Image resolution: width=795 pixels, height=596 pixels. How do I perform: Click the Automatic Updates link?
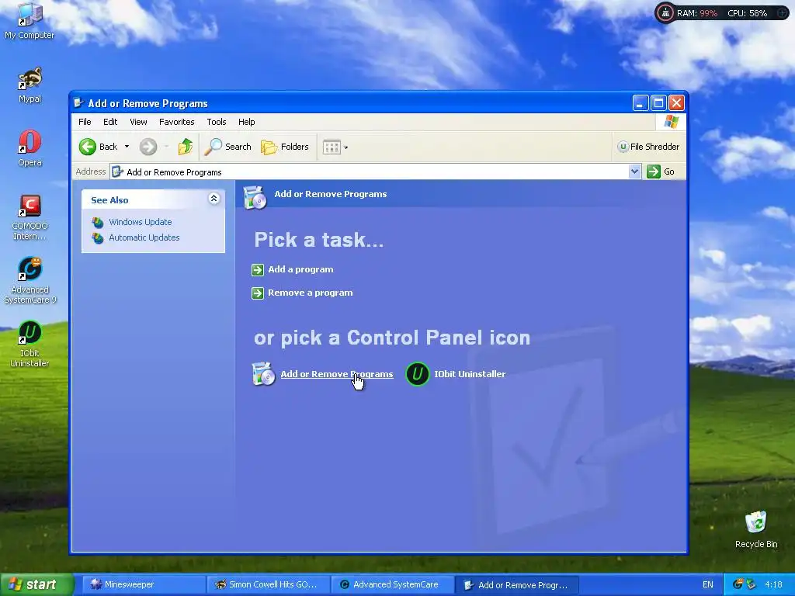click(x=144, y=237)
